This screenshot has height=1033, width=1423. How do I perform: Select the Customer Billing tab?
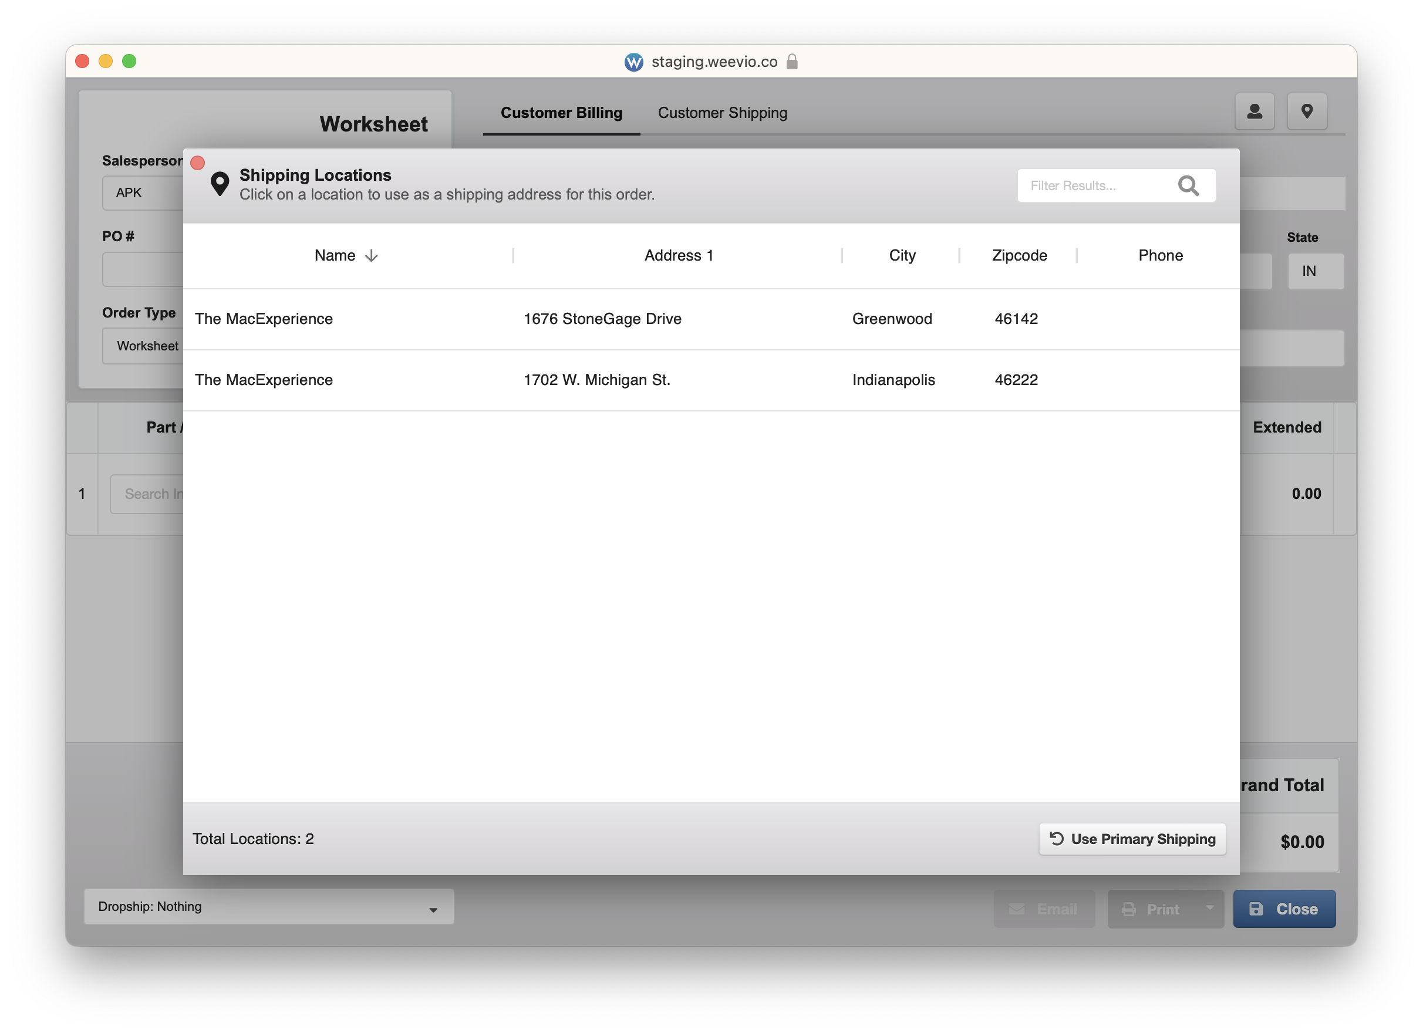tap(561, 113)
